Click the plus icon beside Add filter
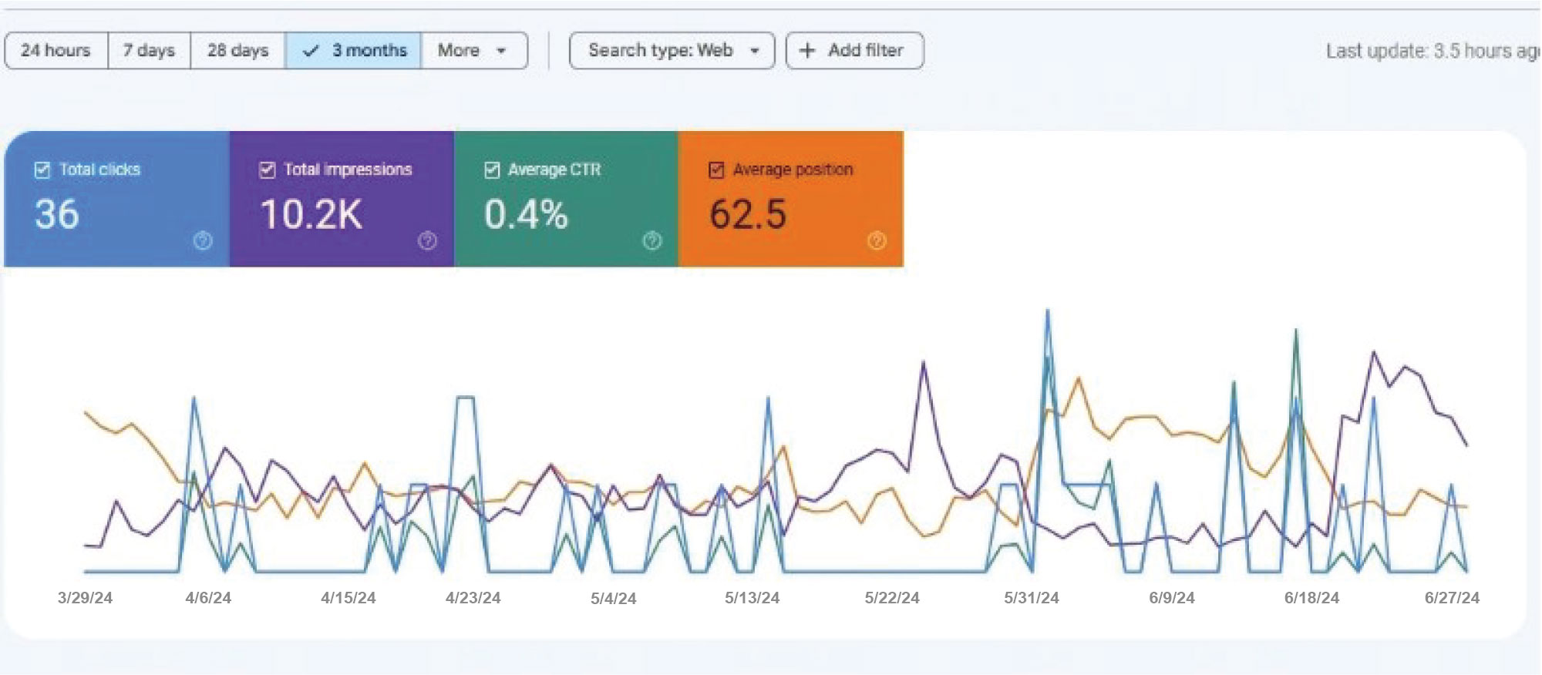The image size is (1542, 675). [807, 51]
